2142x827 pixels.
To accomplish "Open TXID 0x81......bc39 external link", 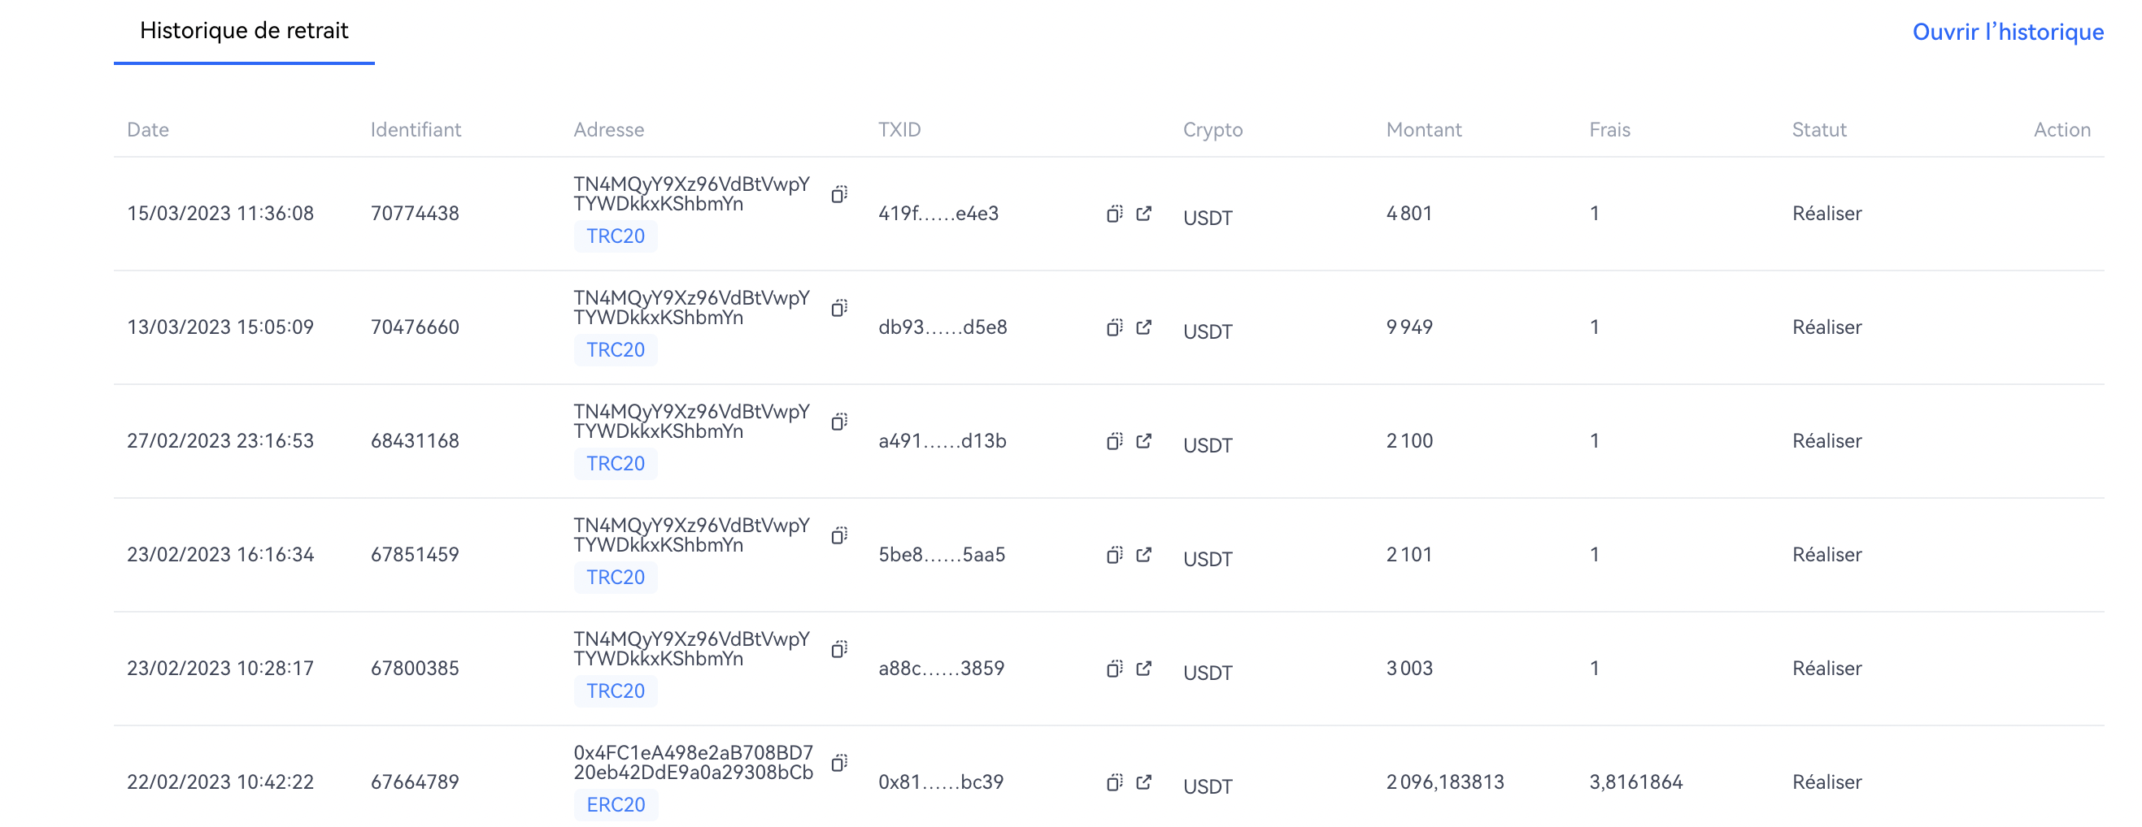I will click(1144, 783).
